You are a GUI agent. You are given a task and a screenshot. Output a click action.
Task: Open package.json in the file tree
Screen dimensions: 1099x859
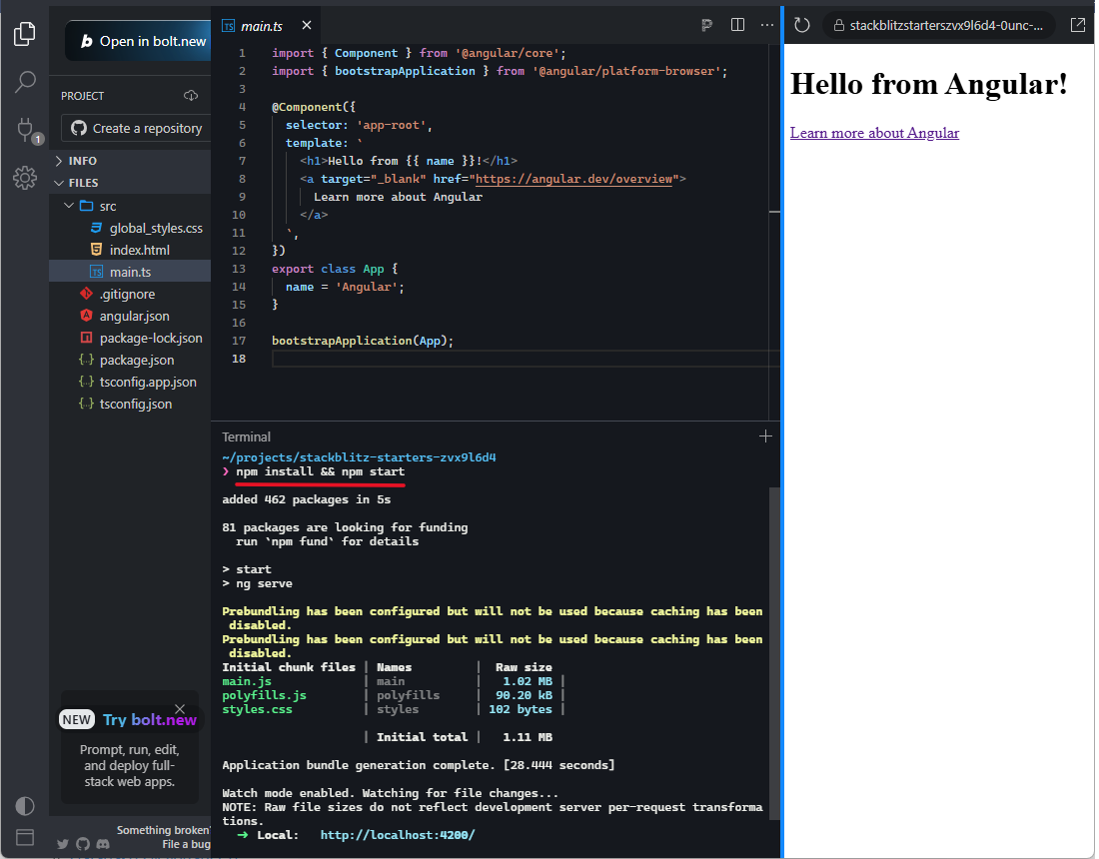[x=136, y=360]
